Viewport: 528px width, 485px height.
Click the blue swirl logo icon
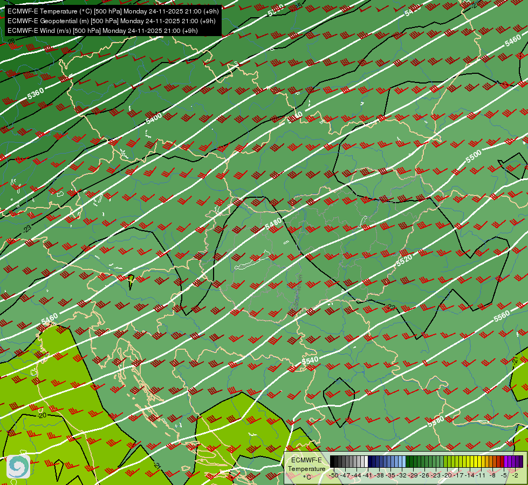pyautogui.click(x=18, y=467)
